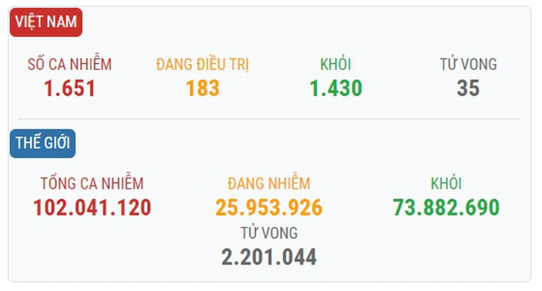This screenshot has height=291, width=542.
Task: Click the SỐ CA NHIỄM label
Action: tap(69, 65)
